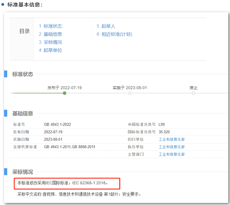This screenshot has width=230, height=205.
Task: Click the blue bar beside 标准状态 heading
Action: click(6, 74)
